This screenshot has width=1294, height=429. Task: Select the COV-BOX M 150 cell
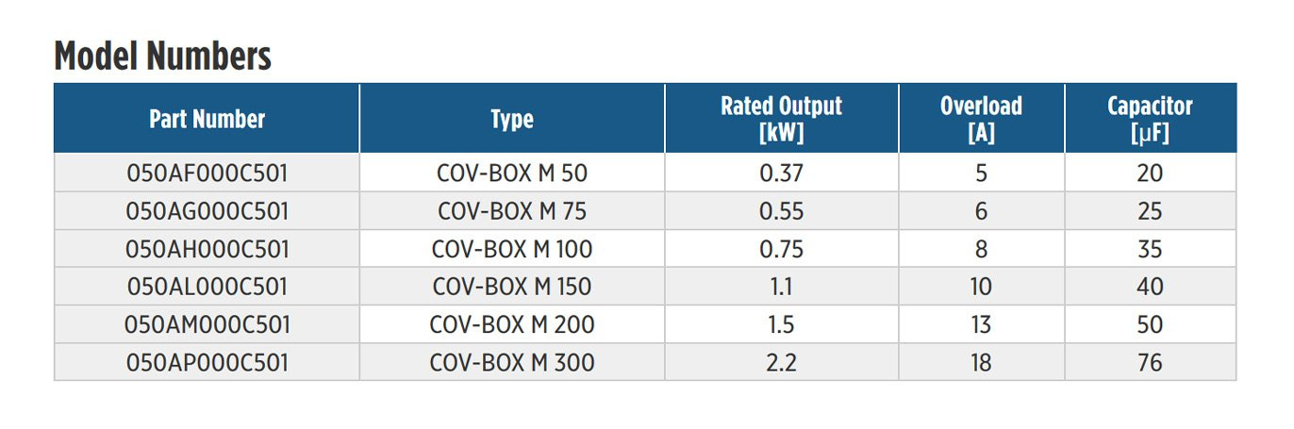512,287
